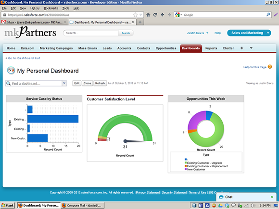This screenshot has width=279, height=209.
Task: Switch to the Inbox Gmail tab
Action: pos(34,22)
